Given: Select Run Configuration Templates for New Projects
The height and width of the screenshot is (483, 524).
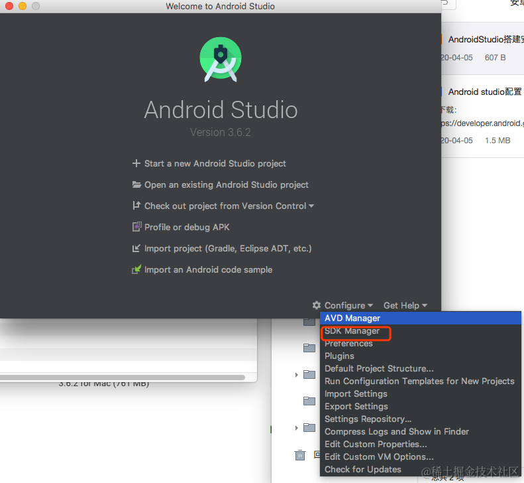Looking at the screenshot, I should (x=420, y=381).
